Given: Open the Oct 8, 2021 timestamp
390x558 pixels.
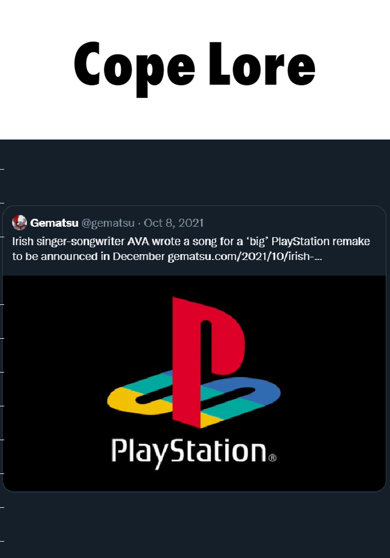Looking at the screenshot, I should click(174, 223).
